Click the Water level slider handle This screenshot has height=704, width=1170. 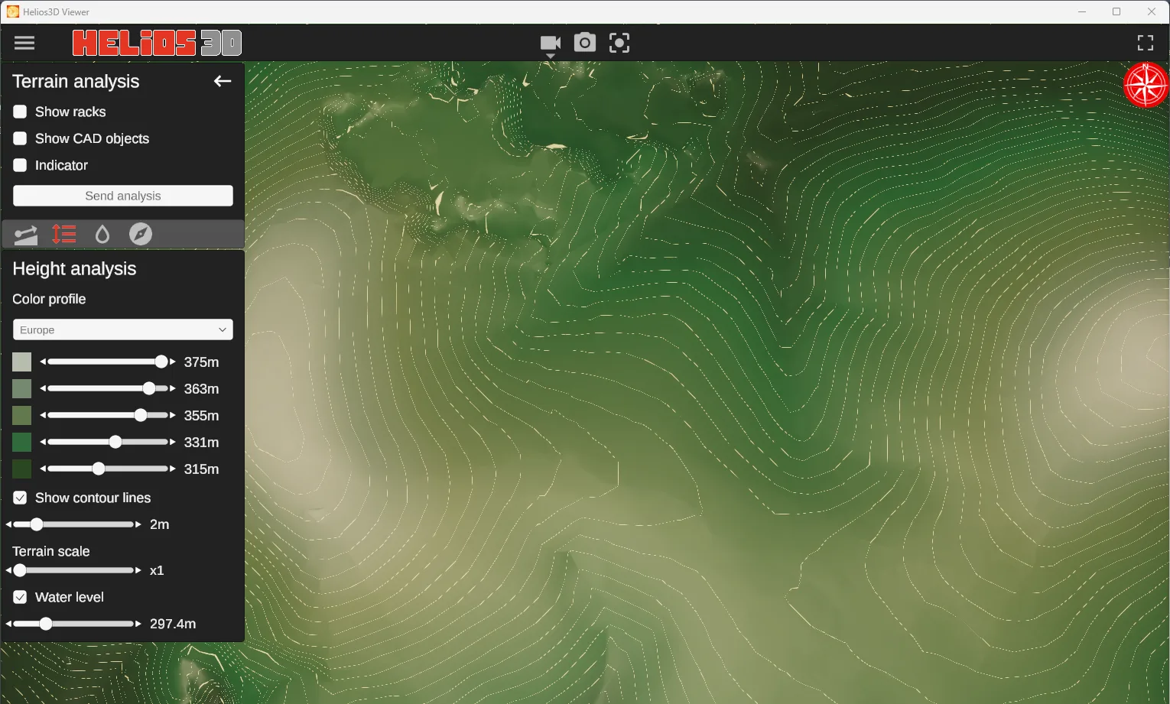[46, 624]
